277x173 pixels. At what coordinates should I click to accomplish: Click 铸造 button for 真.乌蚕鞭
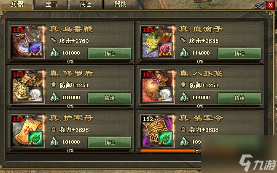110,53
